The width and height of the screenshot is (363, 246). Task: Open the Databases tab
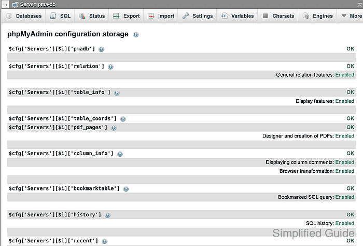tap(24, 16)
